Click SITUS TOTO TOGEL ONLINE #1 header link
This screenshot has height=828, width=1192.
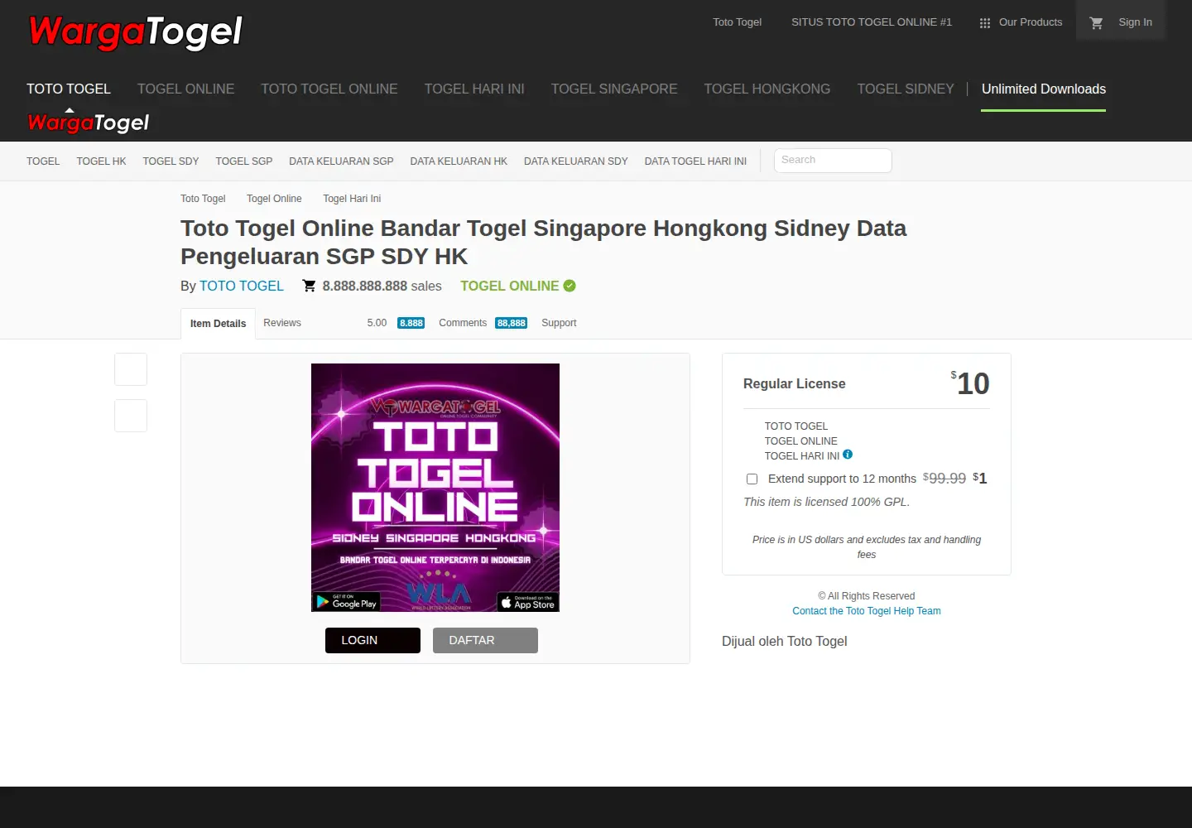[x=872, y=22]
